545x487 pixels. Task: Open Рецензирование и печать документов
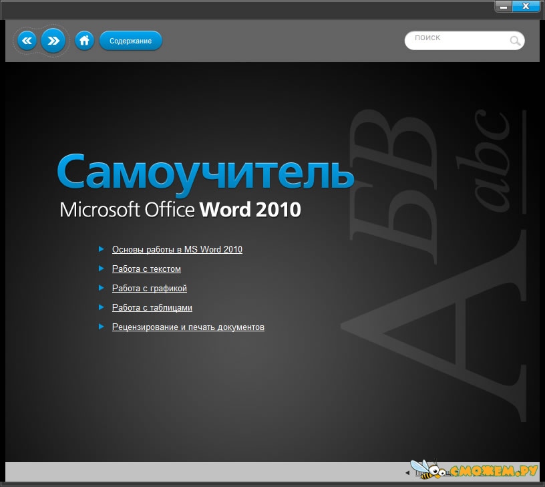tap(188, 327)
